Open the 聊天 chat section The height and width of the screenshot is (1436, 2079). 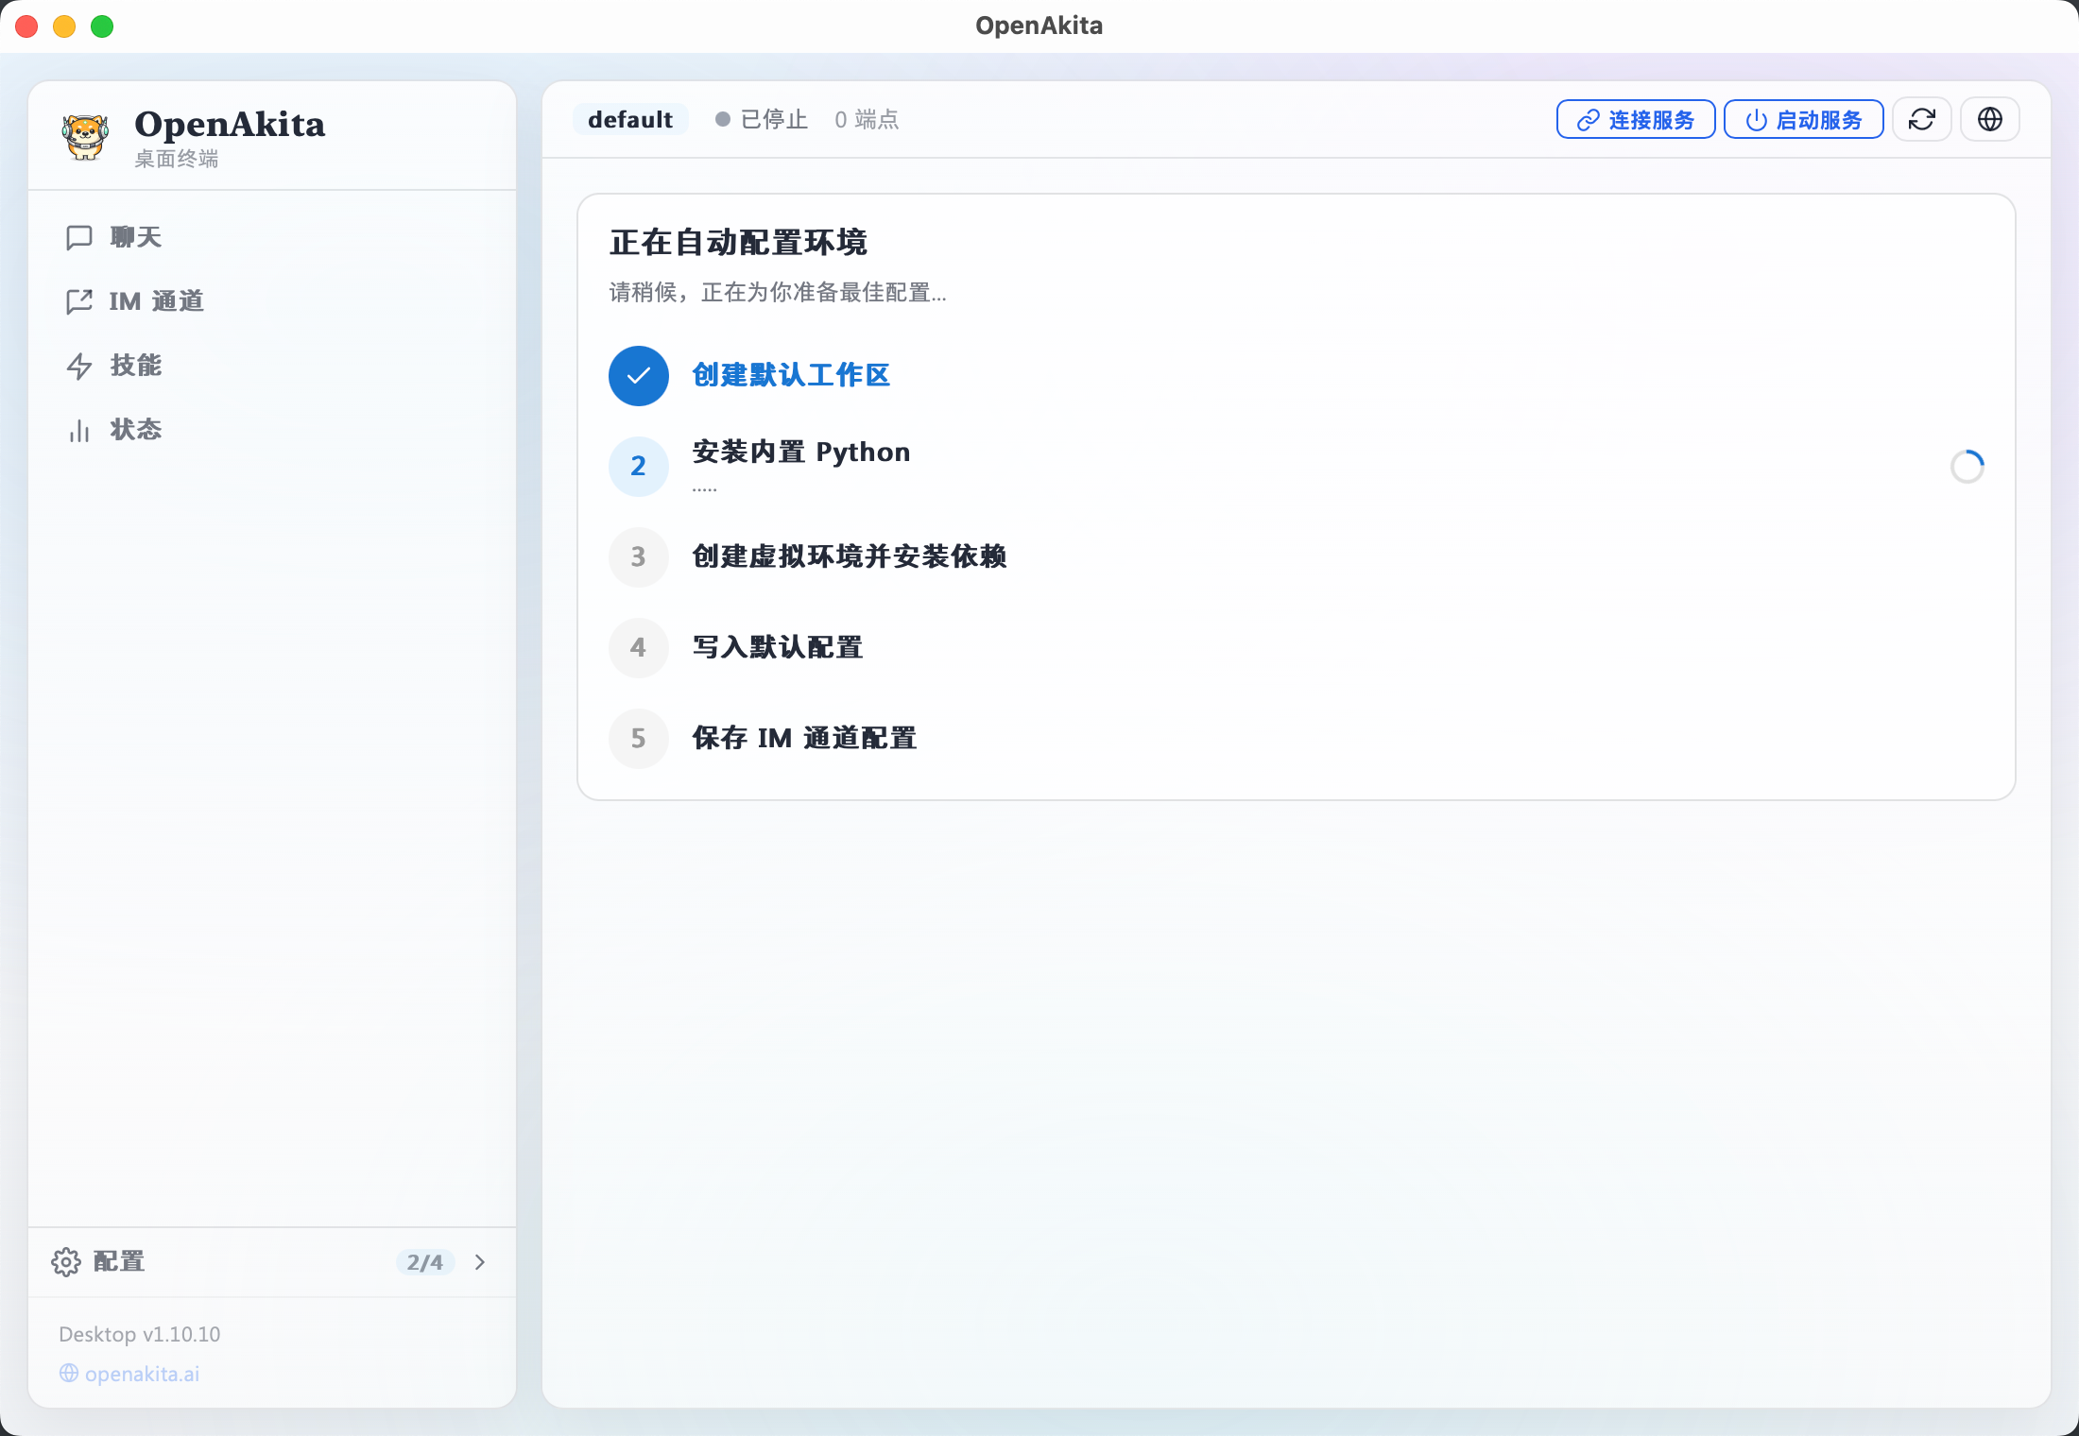click(x=135, y=237)
